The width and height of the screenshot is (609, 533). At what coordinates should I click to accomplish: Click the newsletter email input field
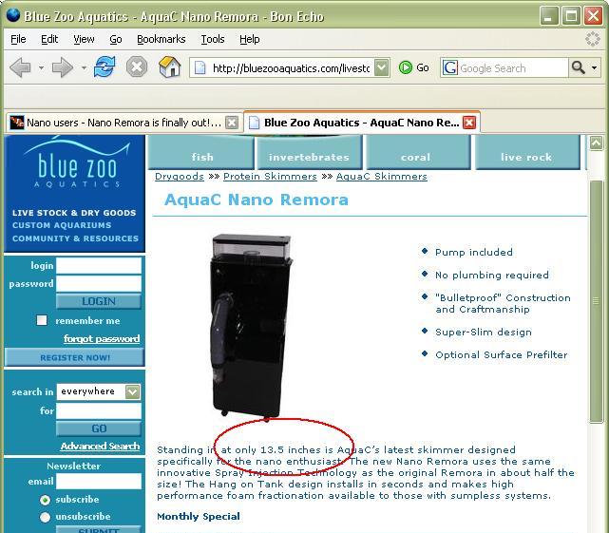point(98,482)
